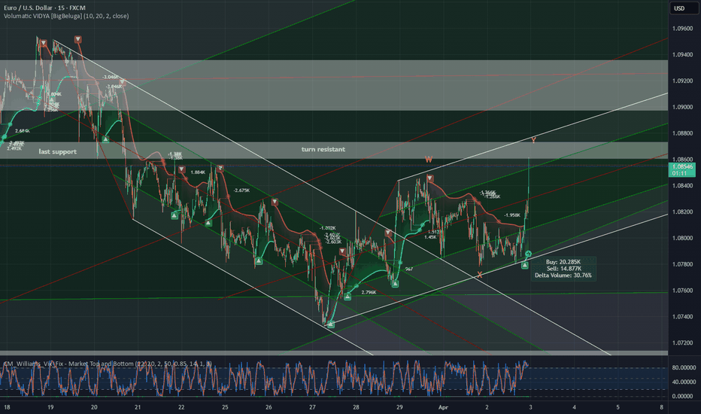The image size is (701, 414).
Task: Open the Volumatic VIDYA [BigBeluga] indicator legend
Action: pos(66,16)
